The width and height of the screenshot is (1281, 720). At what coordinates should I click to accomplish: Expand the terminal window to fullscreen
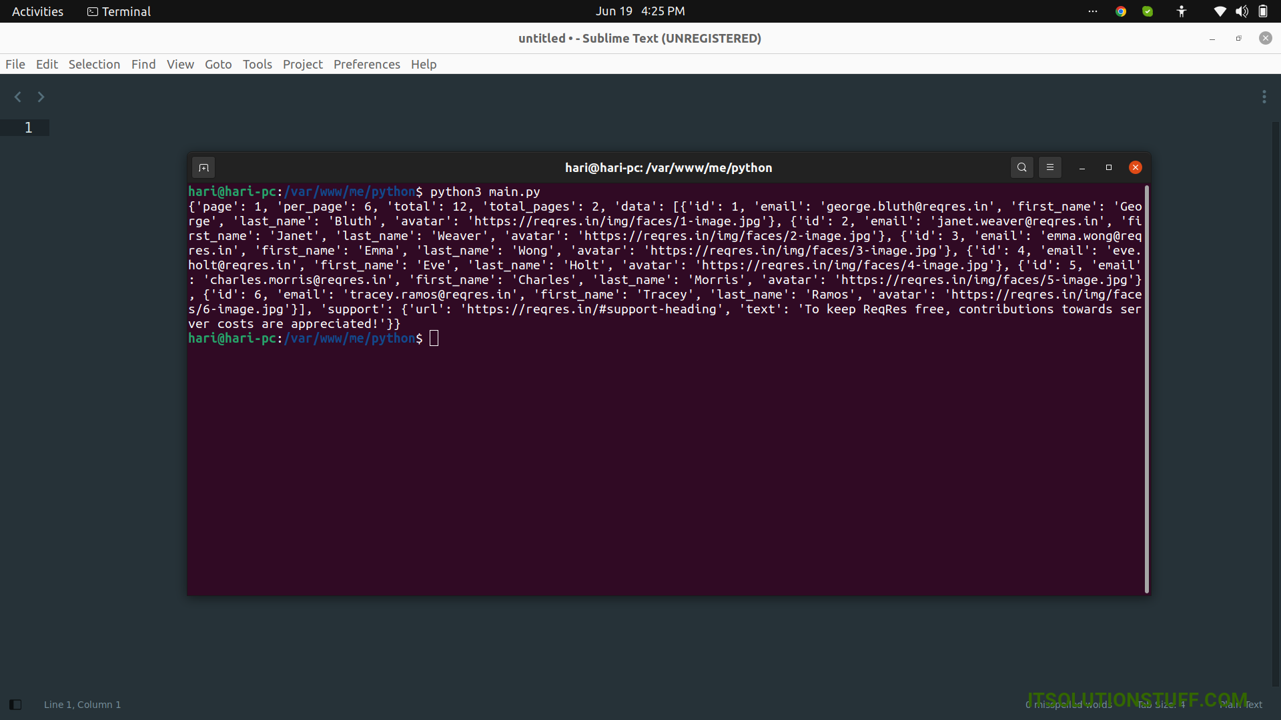pos(1109,167)
